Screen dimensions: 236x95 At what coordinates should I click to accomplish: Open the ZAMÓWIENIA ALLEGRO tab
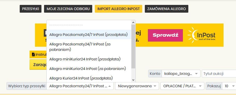click(x=167, y=9)
